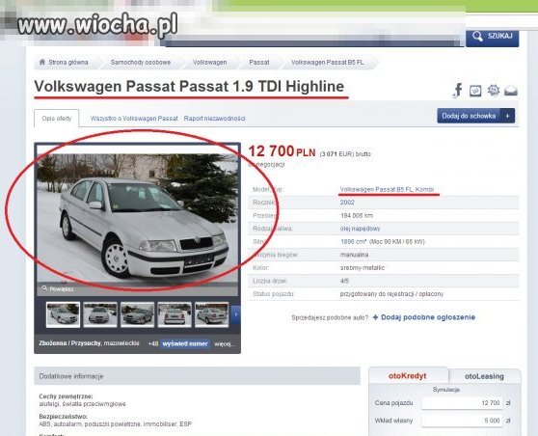Image resolution: width=538 pixels, height=436 pixels.
Task: Click the listing title Volkswagen Passat 1.9 TDI Highline
Action: 189,87
